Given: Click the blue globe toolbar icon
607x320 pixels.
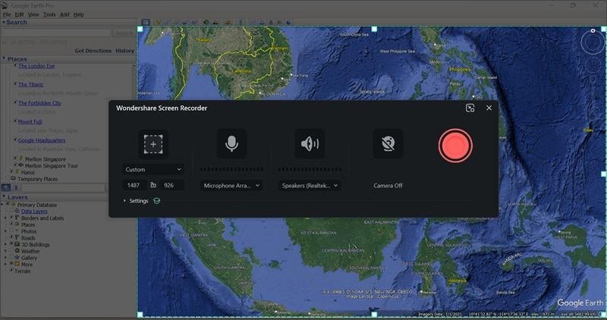Looking at the screenshot, I should (x=288, y=23).
